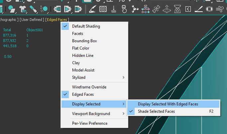The width and height of the screenshot is (227, 134).
Task: Click the weighing scale toolbar icon
Action: coord(177,9)
